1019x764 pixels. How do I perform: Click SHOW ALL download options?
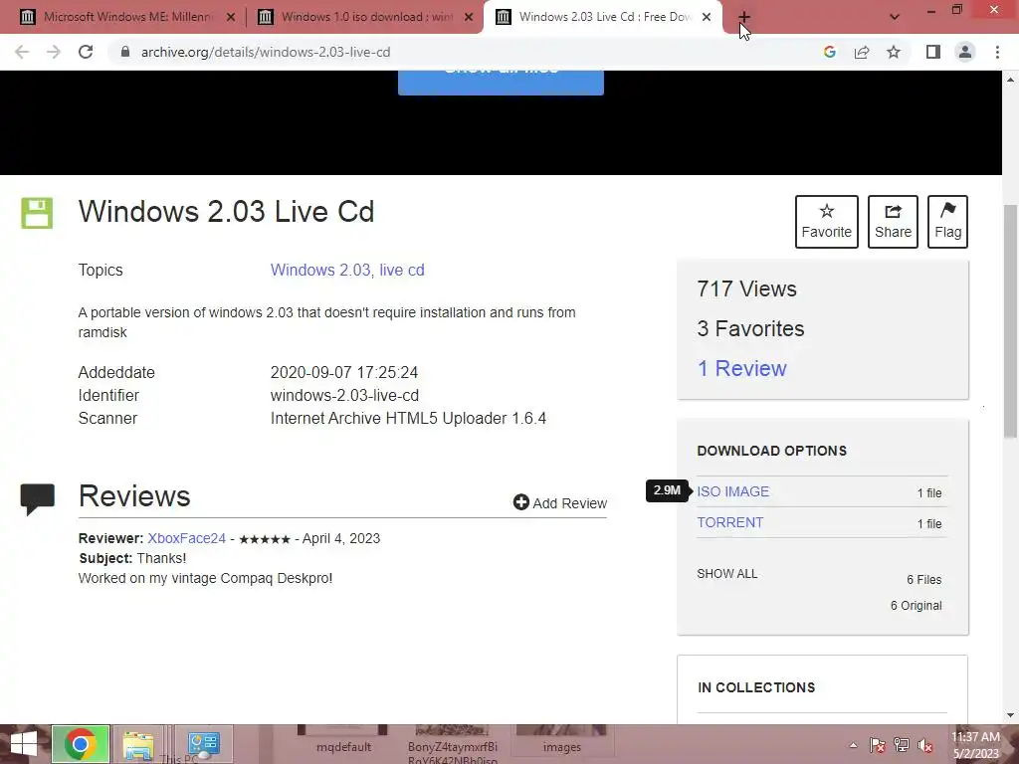click(727, 574)
